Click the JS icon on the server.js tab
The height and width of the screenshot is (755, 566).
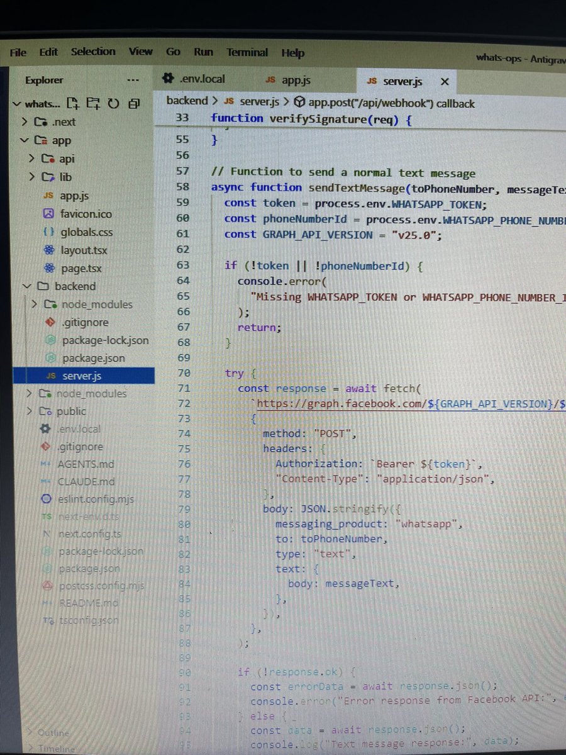(372, 82)
